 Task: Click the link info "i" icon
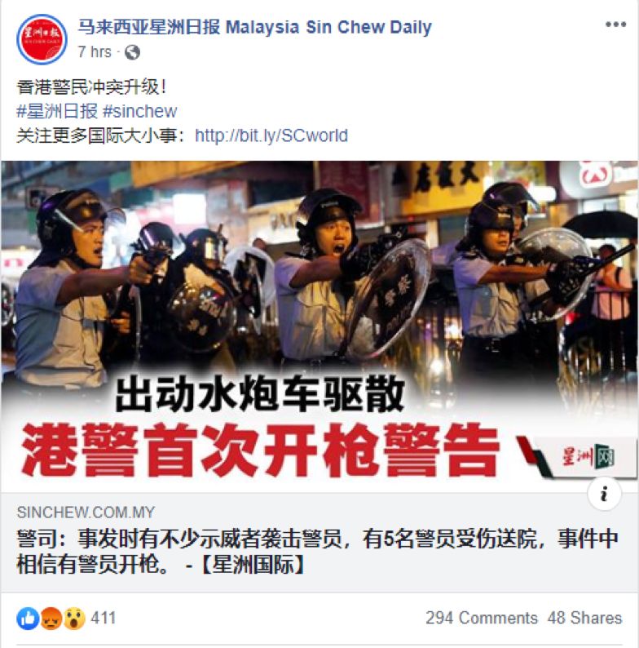tap(604, 494)
